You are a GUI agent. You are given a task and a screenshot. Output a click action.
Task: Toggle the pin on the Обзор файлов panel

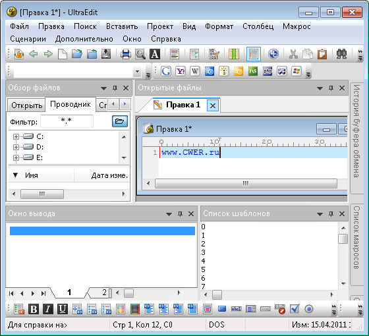point(115,88)
